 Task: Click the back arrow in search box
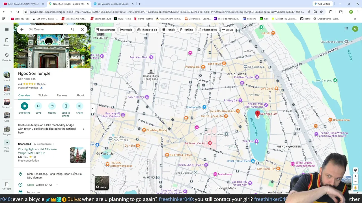click(22, 29)
